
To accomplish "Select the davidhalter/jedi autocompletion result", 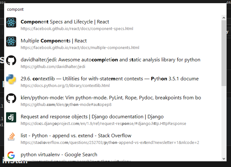I will coord(110,60).
